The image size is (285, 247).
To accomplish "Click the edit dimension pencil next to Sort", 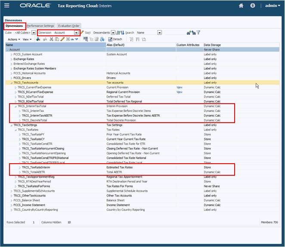I will point(82,32).
